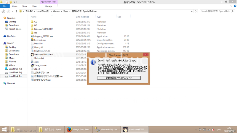Screen dimensions: 237x133
Task: Sort files by the Date modified column
Action: 83,17
